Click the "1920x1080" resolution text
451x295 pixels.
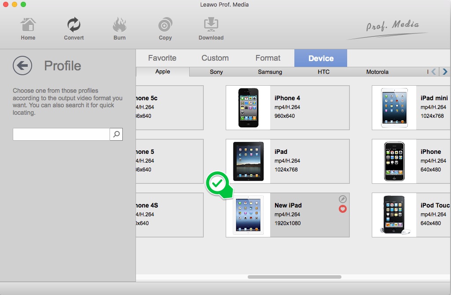(x=287, y=223)
